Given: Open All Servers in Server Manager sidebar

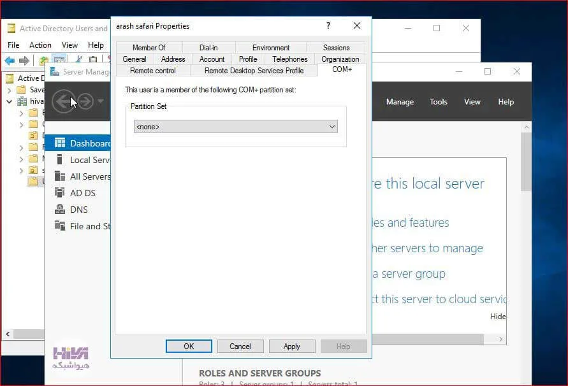Looking at the screenshot, I should [83, 176].
